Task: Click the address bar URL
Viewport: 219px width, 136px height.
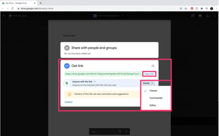Action: (x=37, y=8)
